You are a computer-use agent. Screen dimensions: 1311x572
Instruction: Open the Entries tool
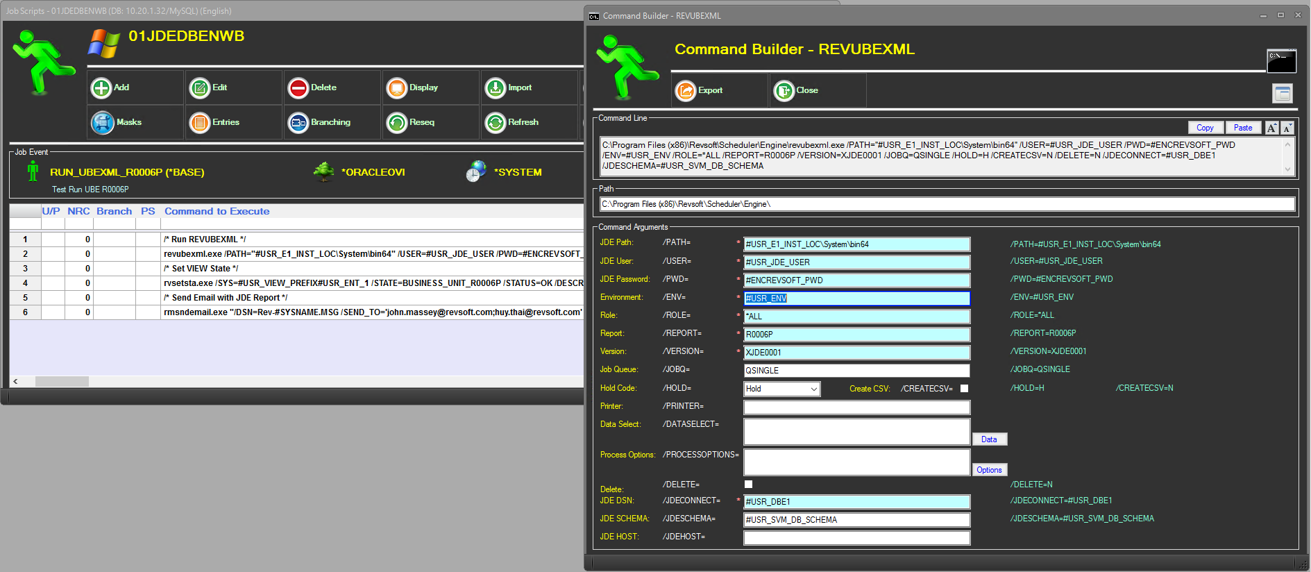234,122
